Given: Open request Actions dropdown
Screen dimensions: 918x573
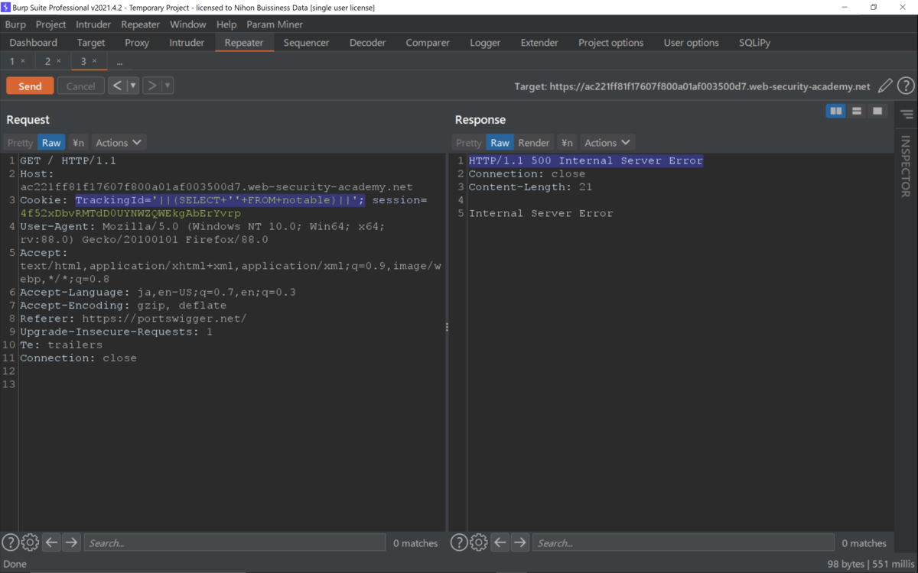Looking at the screenshot, I should (x=119, y=143).
